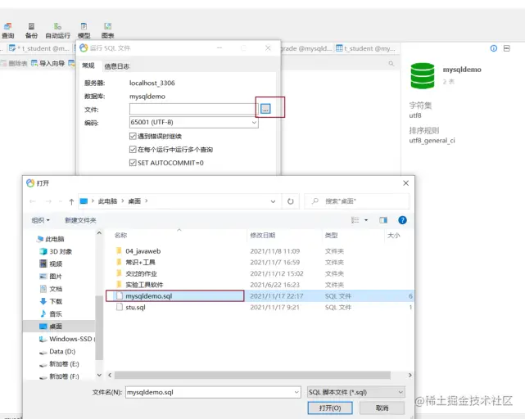
Task: Change view layout icon
Action: (x=355, y=220)
